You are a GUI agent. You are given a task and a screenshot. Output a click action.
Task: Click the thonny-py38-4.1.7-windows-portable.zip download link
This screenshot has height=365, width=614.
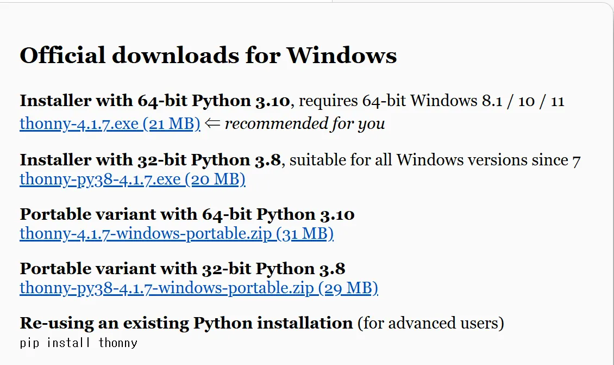click(198, 288)
